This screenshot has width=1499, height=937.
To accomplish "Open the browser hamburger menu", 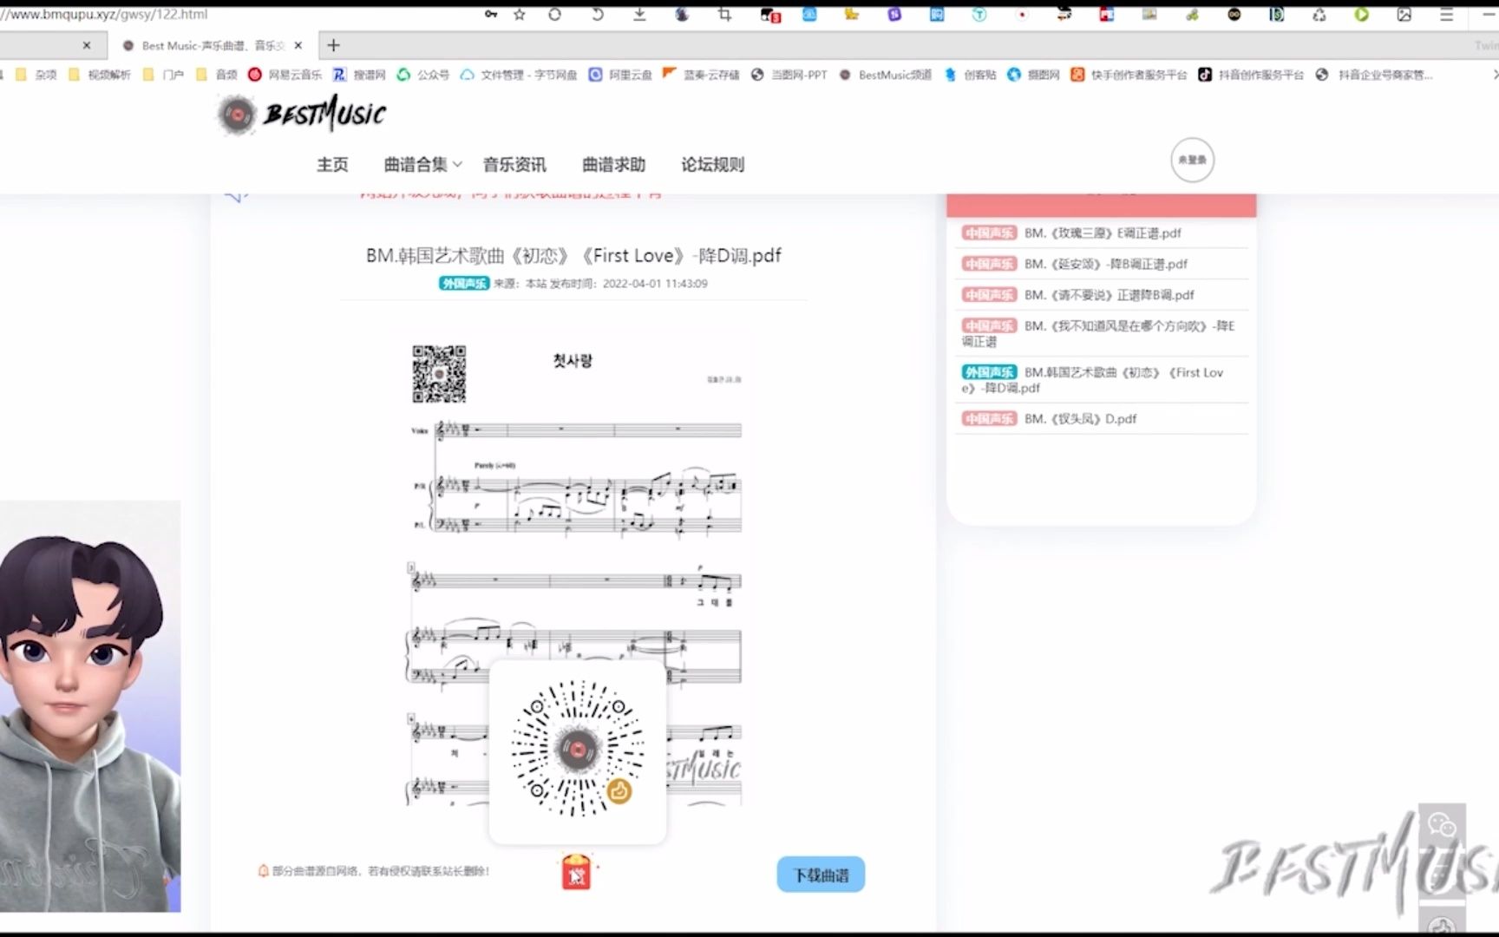I will pos(1446,15).
